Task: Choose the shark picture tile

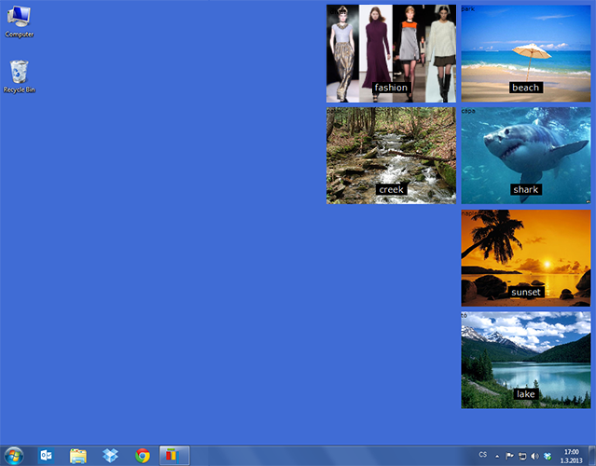Action: click(x=525, y=155)
